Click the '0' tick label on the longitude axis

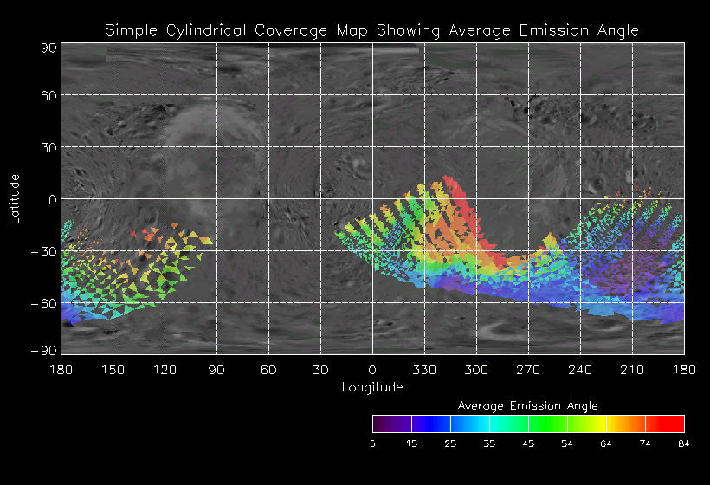pos(372,370)
